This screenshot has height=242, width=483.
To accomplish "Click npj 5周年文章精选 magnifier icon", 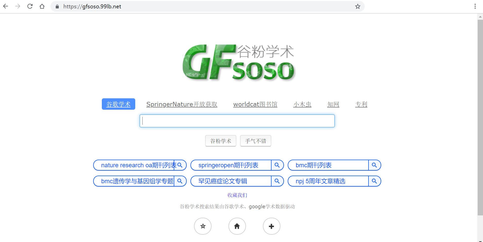I will [374, 181].
